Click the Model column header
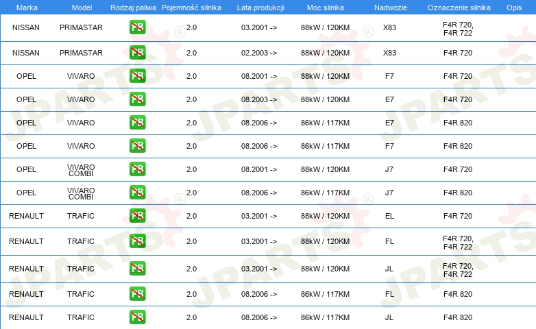 point(82,8)
